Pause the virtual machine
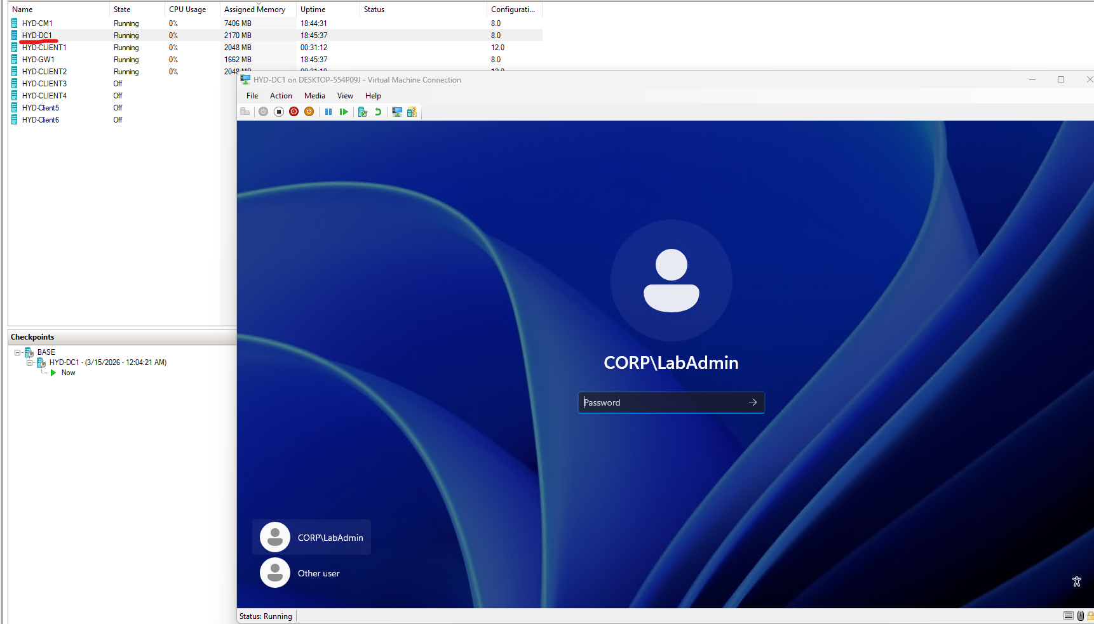This screenshot has height=624, width=1094. click(328, 112)
